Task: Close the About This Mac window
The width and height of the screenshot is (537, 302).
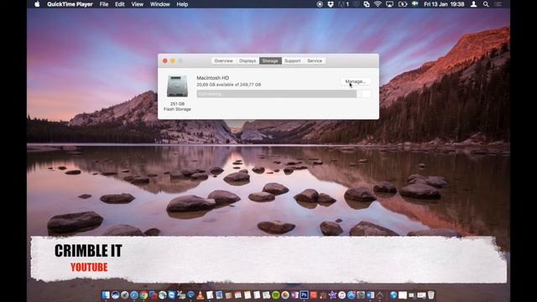Action: click(165, 60)
